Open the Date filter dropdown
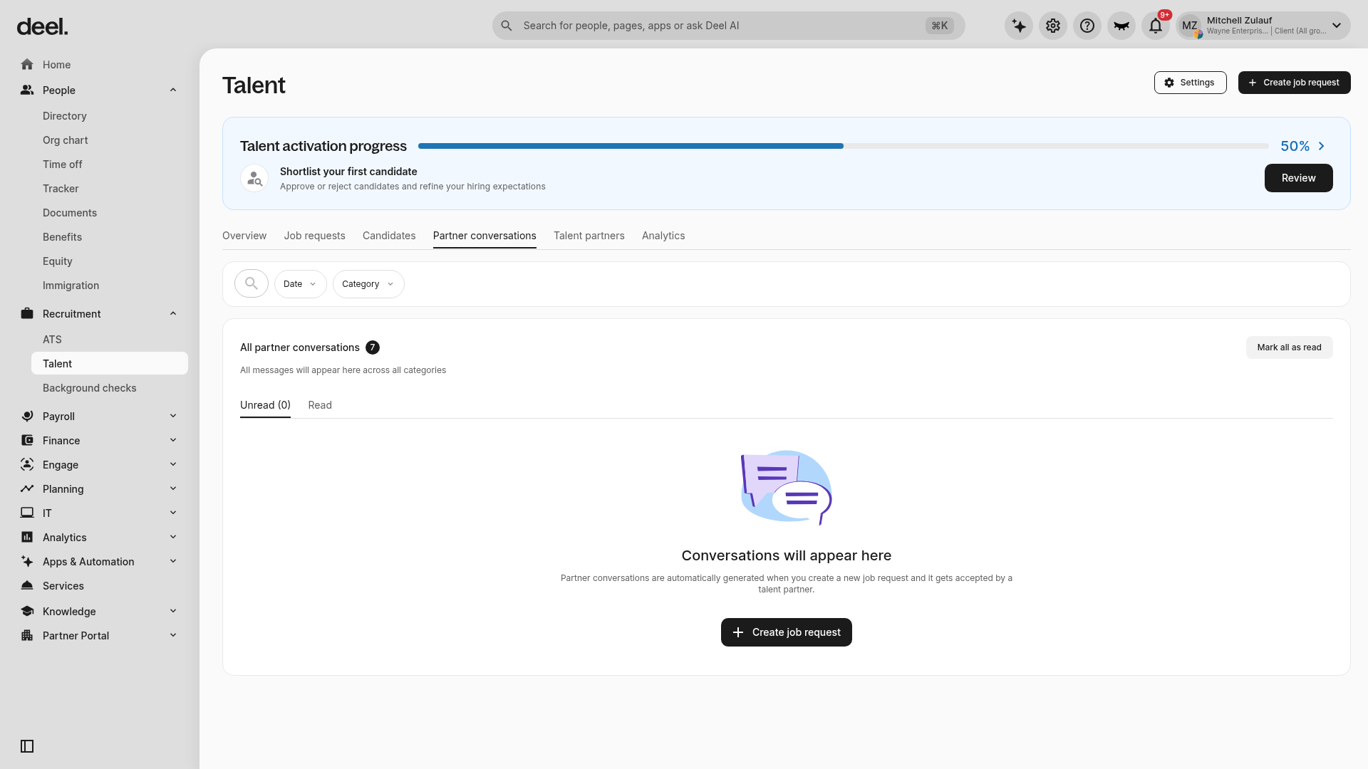The image size is (1368, 769). pyautogui.click(x=301, y=284)
